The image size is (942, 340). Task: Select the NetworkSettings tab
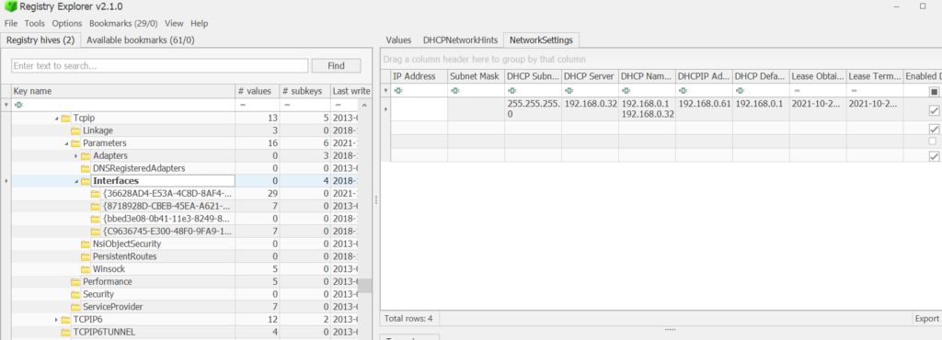(541, 40)
